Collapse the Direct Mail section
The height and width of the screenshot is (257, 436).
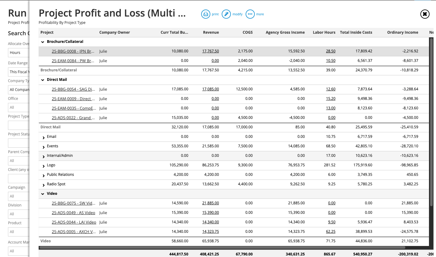(x=43, y=79)
